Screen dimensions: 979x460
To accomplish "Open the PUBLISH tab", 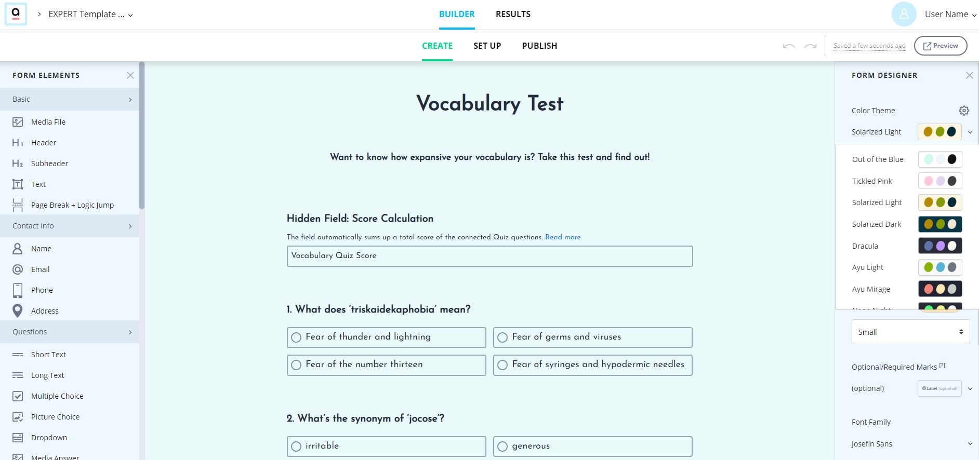I will pos(539,46).
